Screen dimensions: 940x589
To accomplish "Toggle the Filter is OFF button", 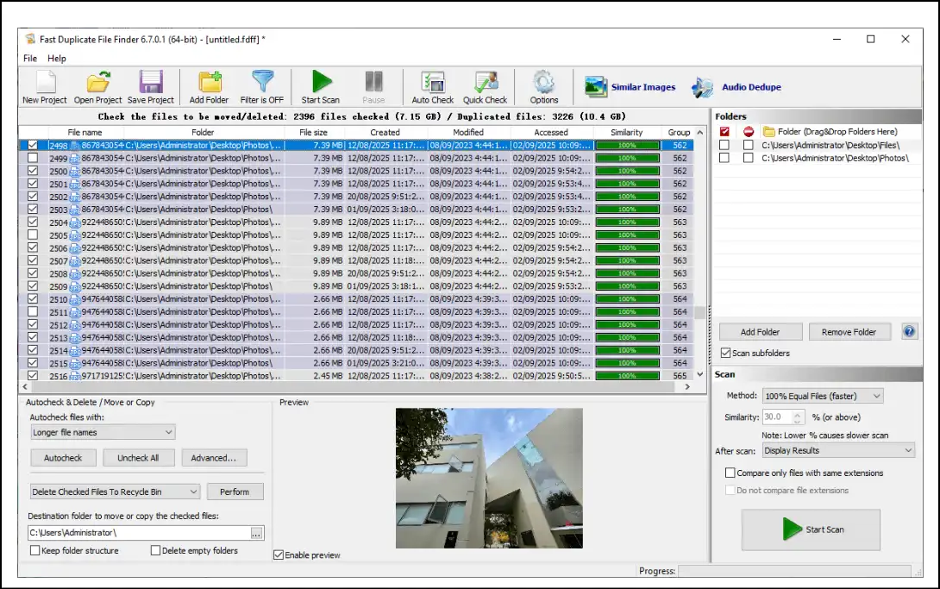I will [x=262, y=86].
